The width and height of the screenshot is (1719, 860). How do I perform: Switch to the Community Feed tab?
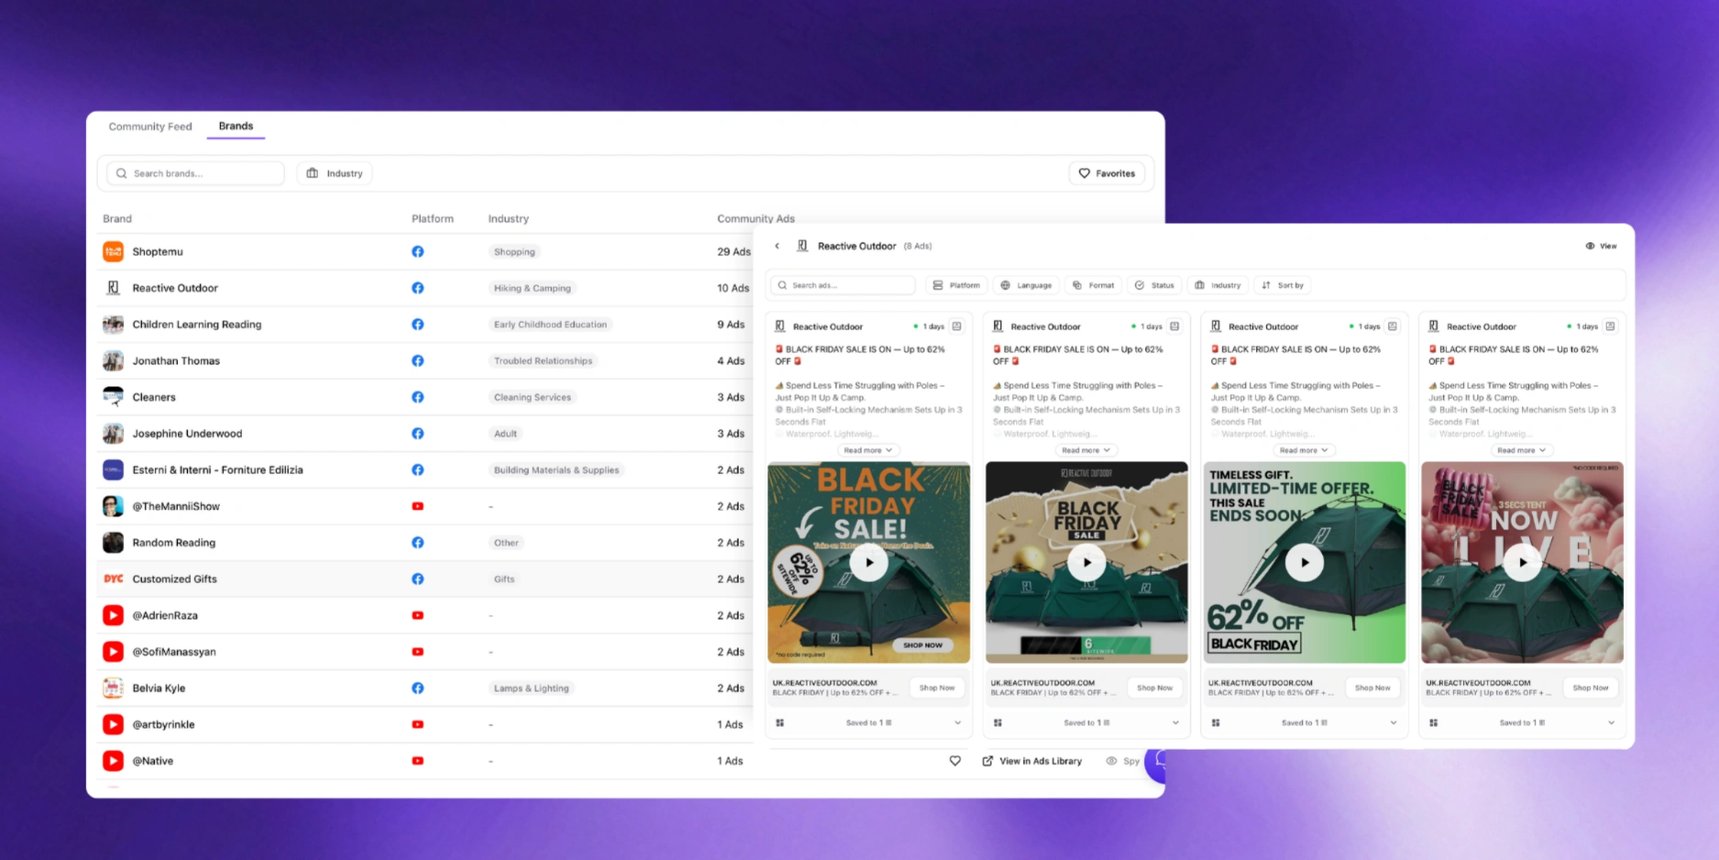click(150, 126)
